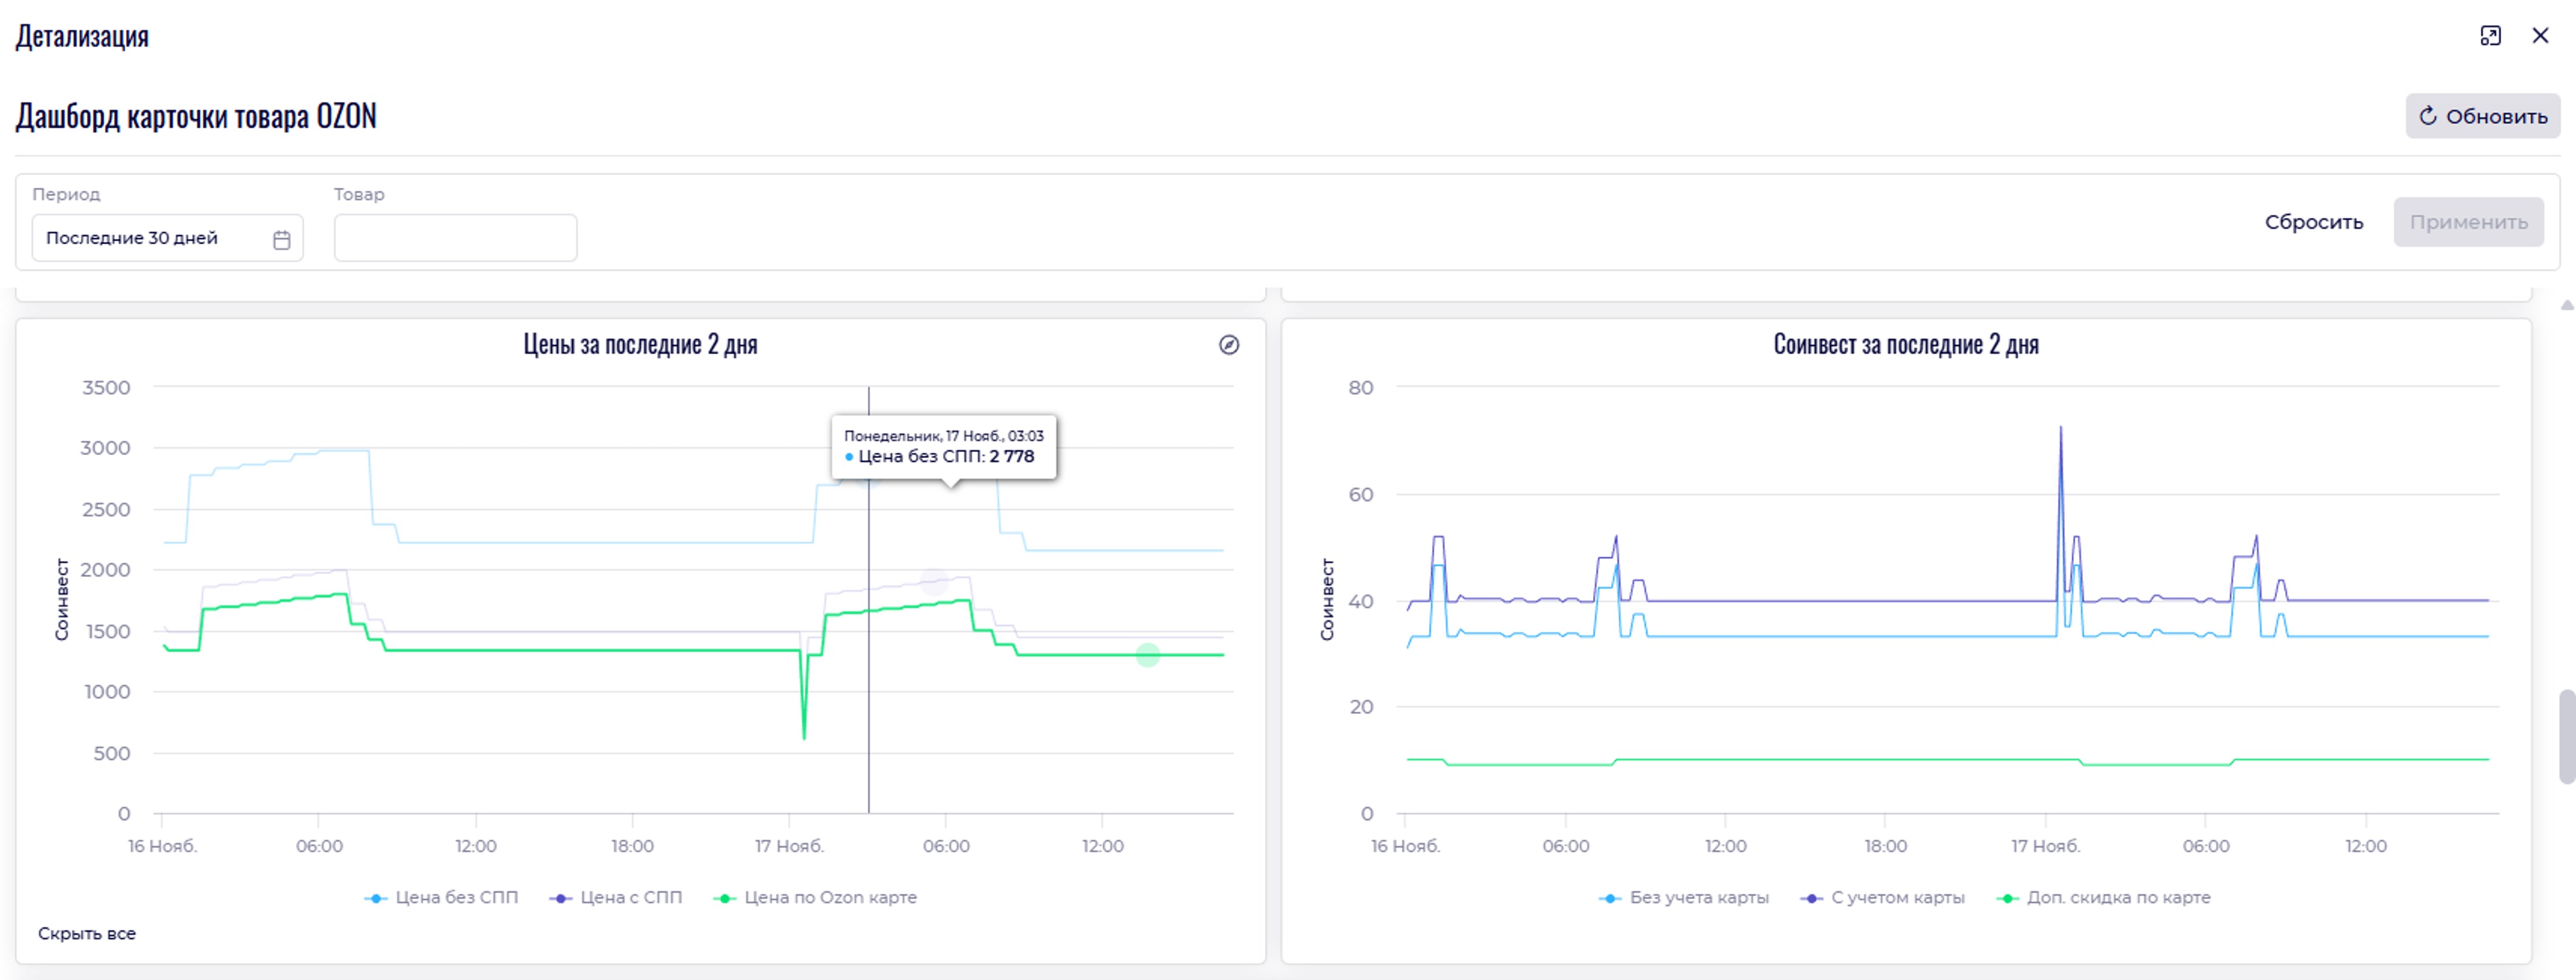2576x980 pixels.
Task: Click the Скрыть все link
Action: click(87, 934)
